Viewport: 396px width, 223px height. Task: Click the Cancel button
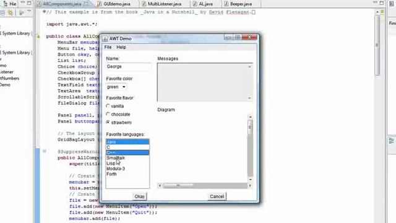click(217, 196)
